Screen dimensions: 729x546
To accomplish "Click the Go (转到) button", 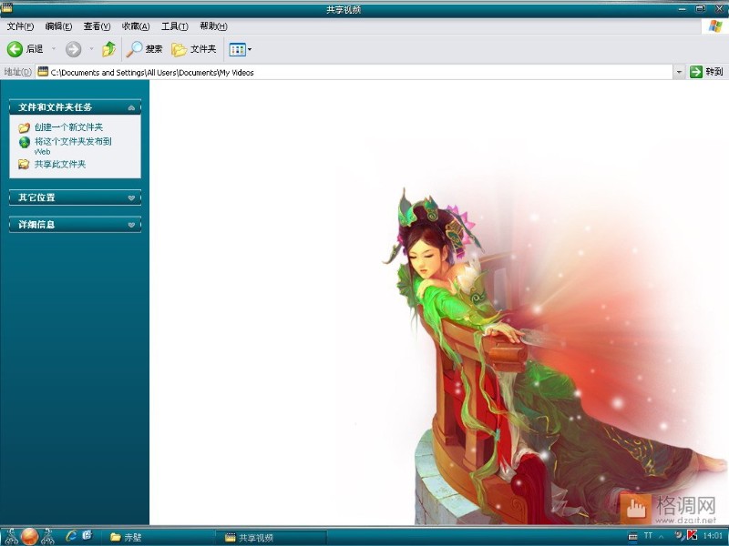I will click(x=707, y=72).
